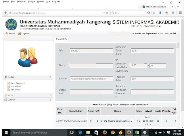The image size is (184, 136).
Task: Click the Home house icon
Action: pos(7,33)
